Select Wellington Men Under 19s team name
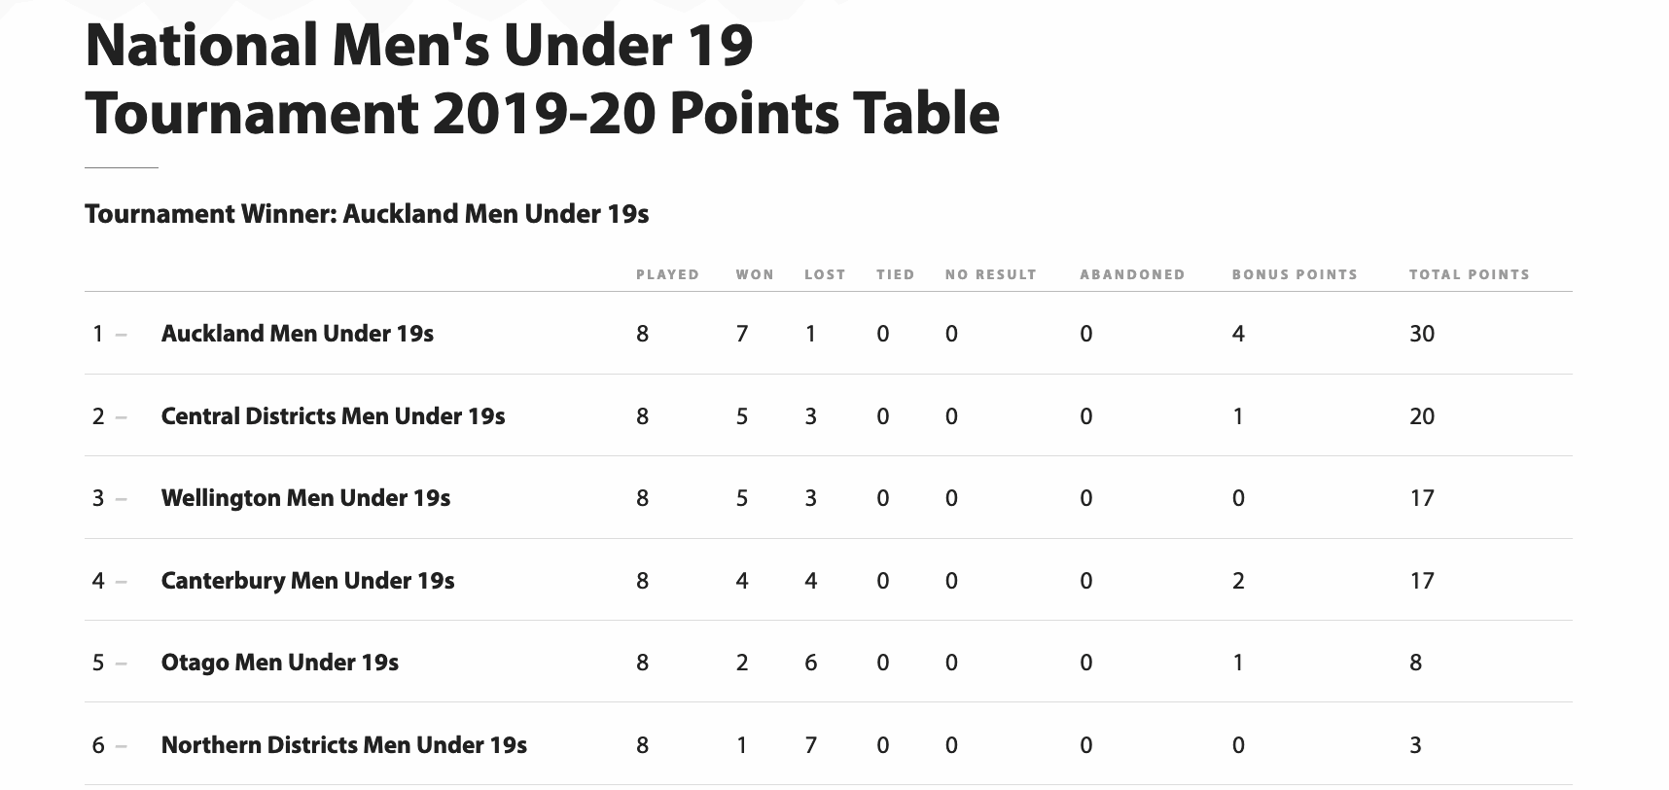Image resolution: width=1669 pixels, height=790 pixels. (305, 498)
